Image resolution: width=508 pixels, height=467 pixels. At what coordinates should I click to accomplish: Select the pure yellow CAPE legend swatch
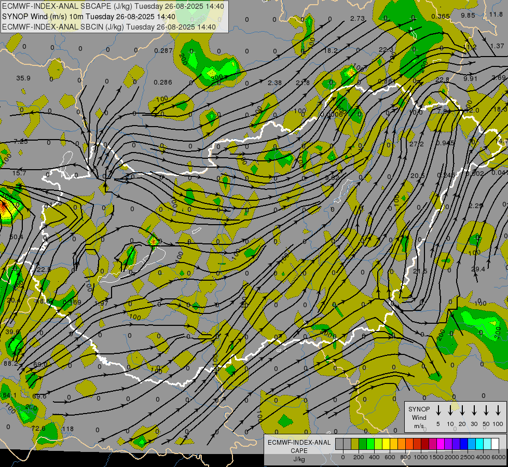pos(386,444)
